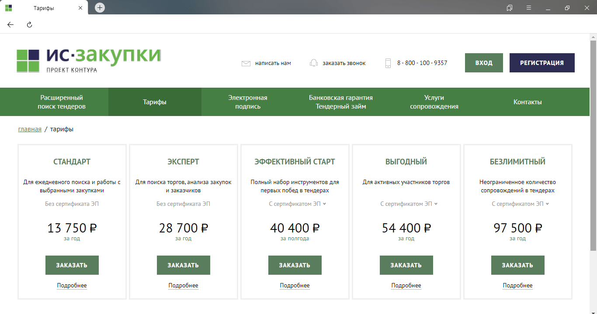The image size is (597, 314).
Task: Click the price '28 700 ₽'
Action: pyautogui.click(x=184, y=228)
